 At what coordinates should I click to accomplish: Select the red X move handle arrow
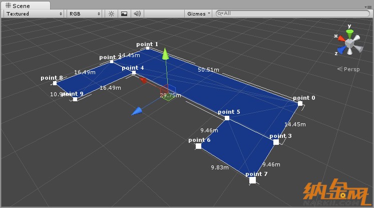pos(143,81)
